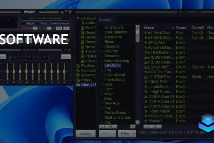
Task: Select All Stations in genre list
Action: pyautogui.click(x=114, y=28)
